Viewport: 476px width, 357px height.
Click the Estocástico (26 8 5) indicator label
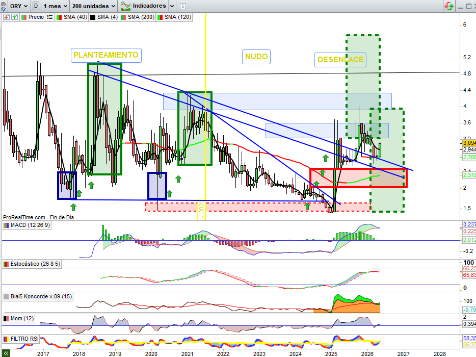click(x=32, y=264)
